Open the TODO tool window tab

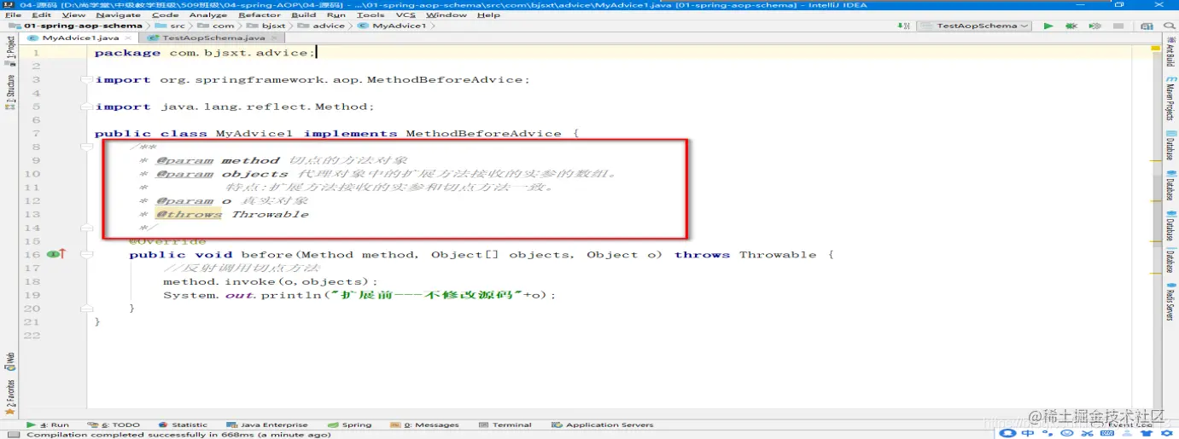coord(114,425)
